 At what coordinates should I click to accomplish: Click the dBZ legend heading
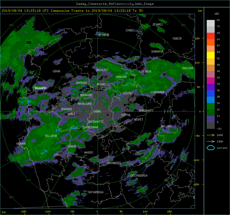tap(217, 14)
